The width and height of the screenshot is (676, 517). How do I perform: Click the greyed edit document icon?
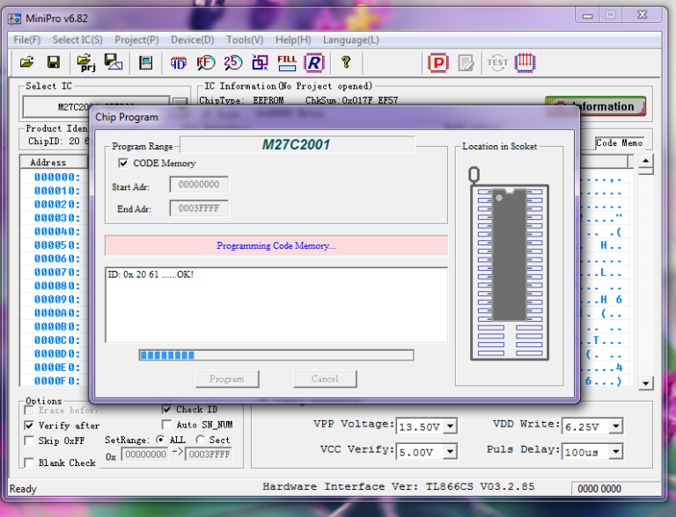click(x=466, y=63)
